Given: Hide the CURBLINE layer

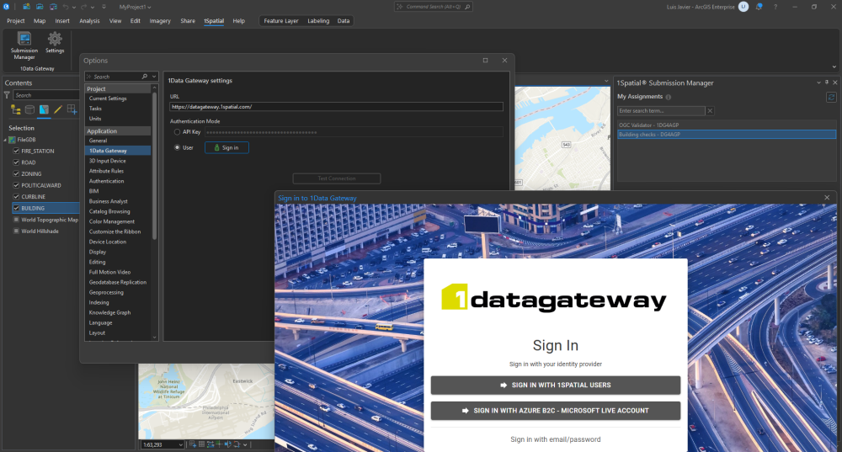Looking at the screenshot, I should coord(16,197).
